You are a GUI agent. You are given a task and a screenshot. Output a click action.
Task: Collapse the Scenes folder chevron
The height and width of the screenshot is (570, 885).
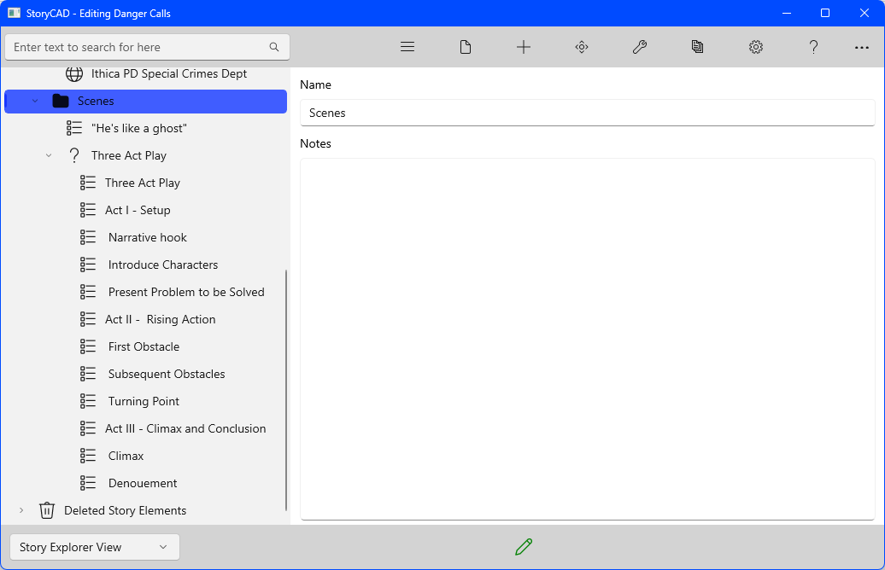(x=35, y=101)
